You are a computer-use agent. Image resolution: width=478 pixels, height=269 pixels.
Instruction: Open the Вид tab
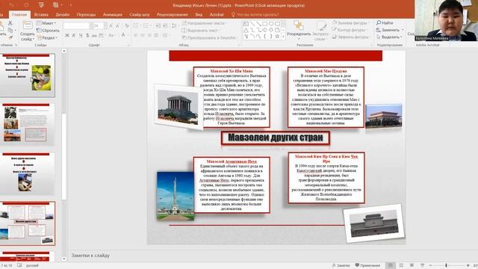[x=199, y=15]
